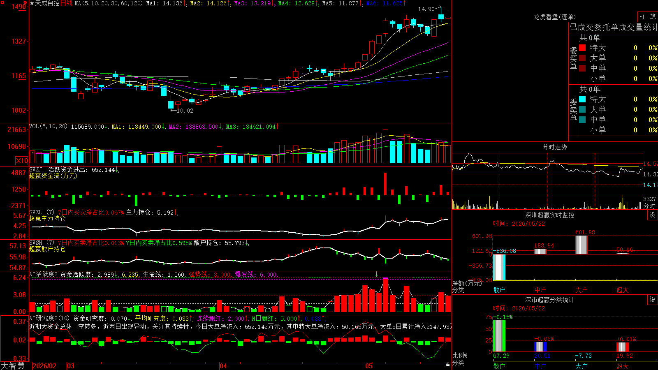Click the 19.92 超大 bar in 深市超赢分类统计
Screen dimensions: 658x370
623,347
